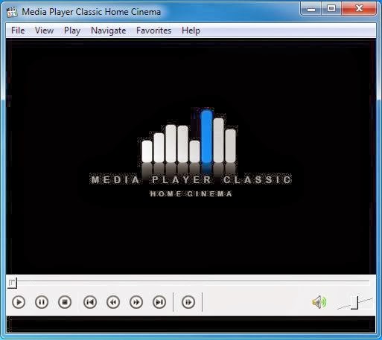The image size is (382, 340).
Task: Close the Media Player Classic window
Action: (359, 9)
